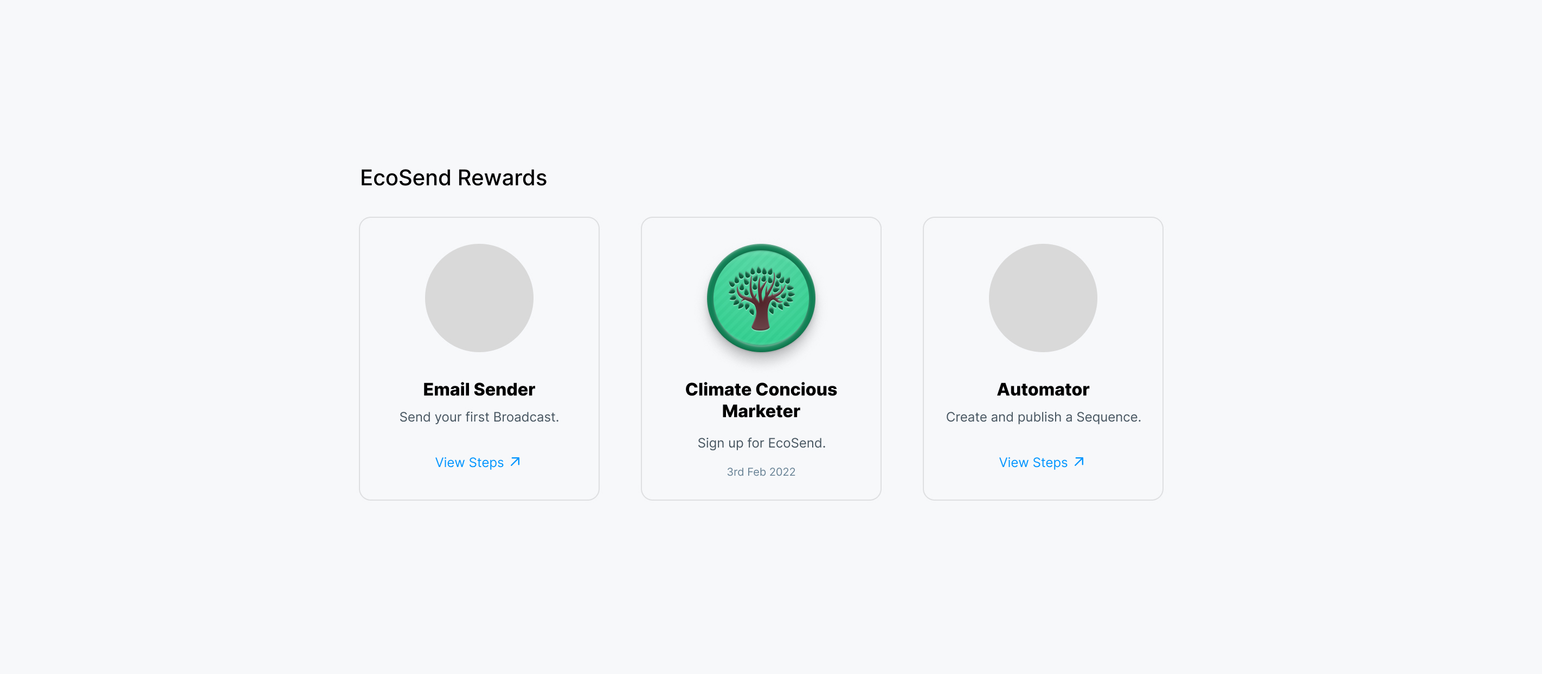Screen dimensions: 1542x674
Task: Click the arrow icon beside Automator View Steps
Action: tap(1080, 462)
